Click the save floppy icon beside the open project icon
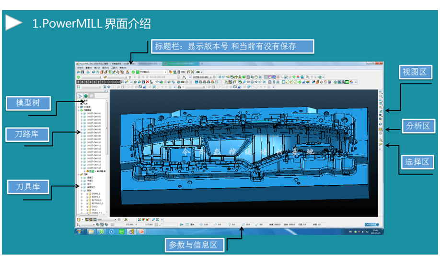The width and height of the screenshot is (440, 256). click(82, 72)
